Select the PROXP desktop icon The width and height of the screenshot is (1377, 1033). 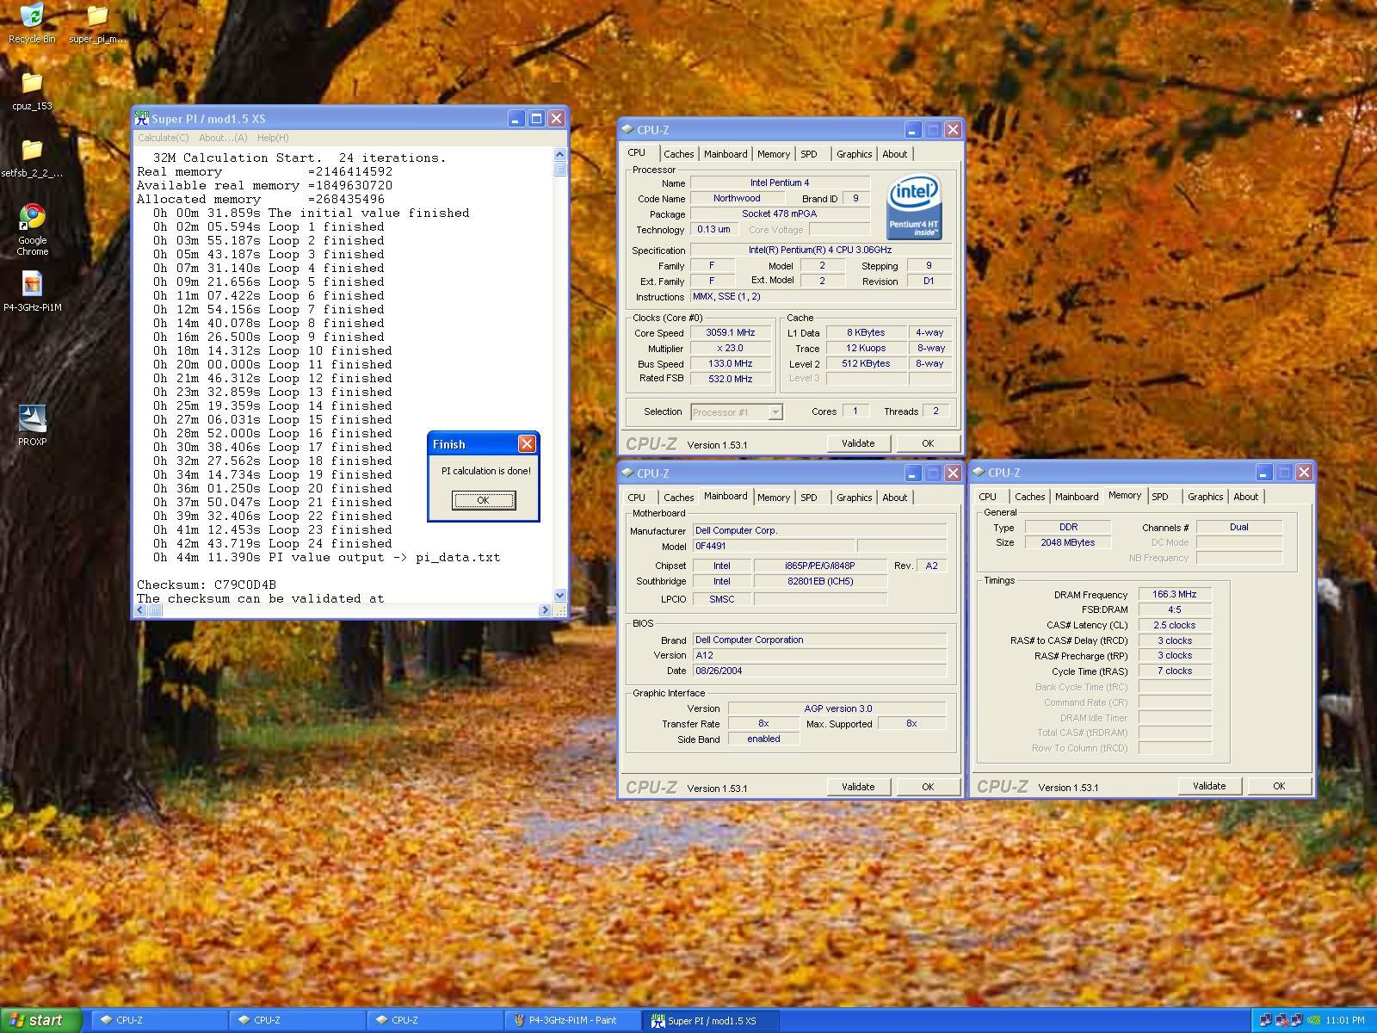32,425
